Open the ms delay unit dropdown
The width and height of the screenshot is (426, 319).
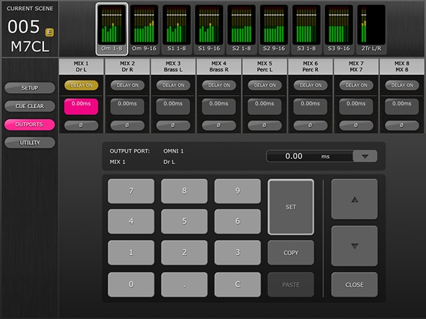[365, 156]
